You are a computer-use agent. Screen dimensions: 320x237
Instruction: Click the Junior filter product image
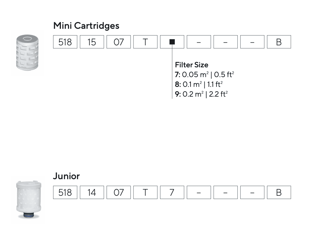(x=28, y=200)
